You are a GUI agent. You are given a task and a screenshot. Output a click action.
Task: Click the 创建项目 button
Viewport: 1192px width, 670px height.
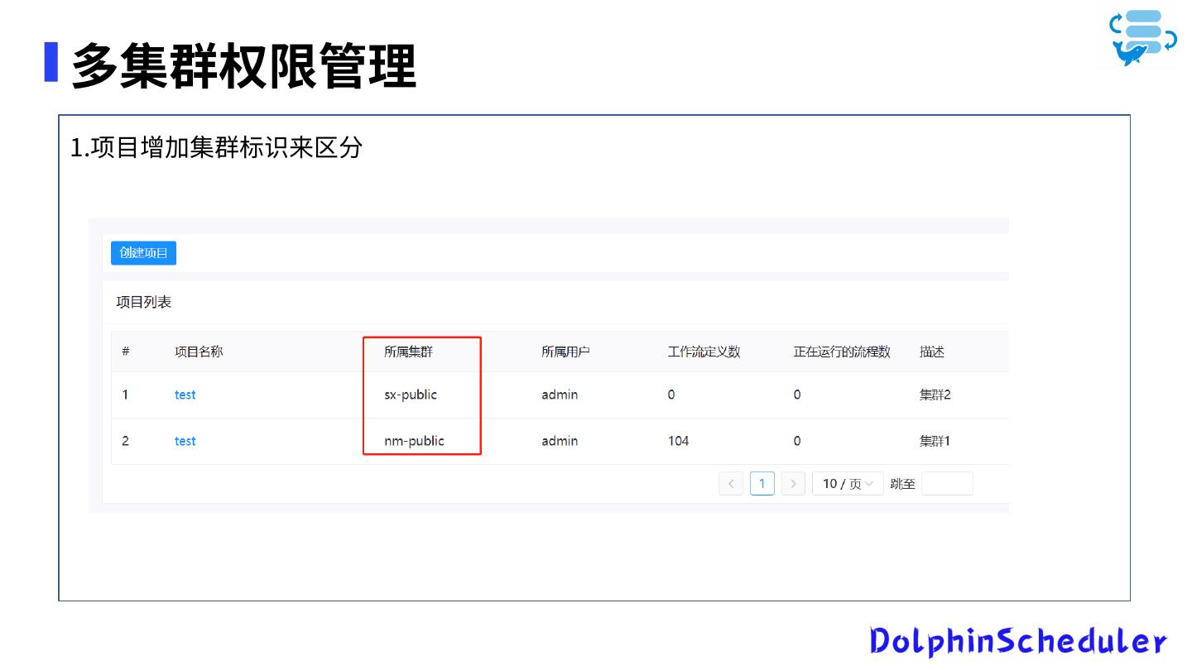143,253
